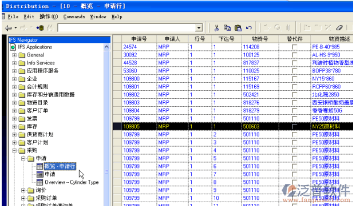
Task: Click the back arrow navigation icon
Action: (x=9, y=28)
